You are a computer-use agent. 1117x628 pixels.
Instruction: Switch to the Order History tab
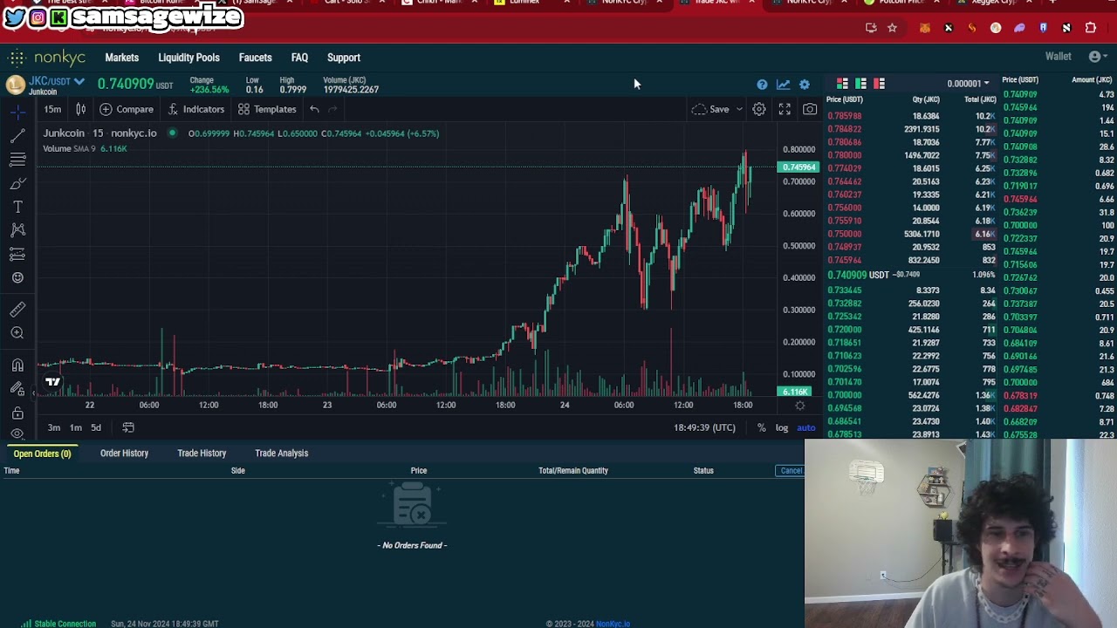[124, 454]
